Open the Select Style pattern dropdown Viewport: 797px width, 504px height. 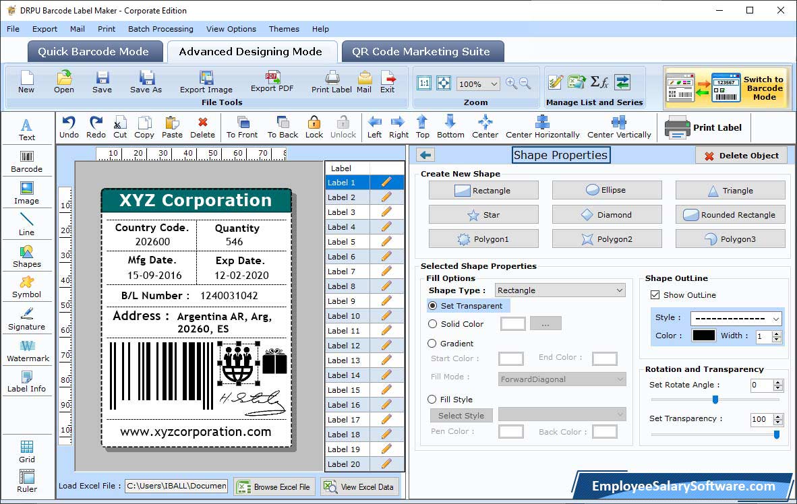[562, 414]
